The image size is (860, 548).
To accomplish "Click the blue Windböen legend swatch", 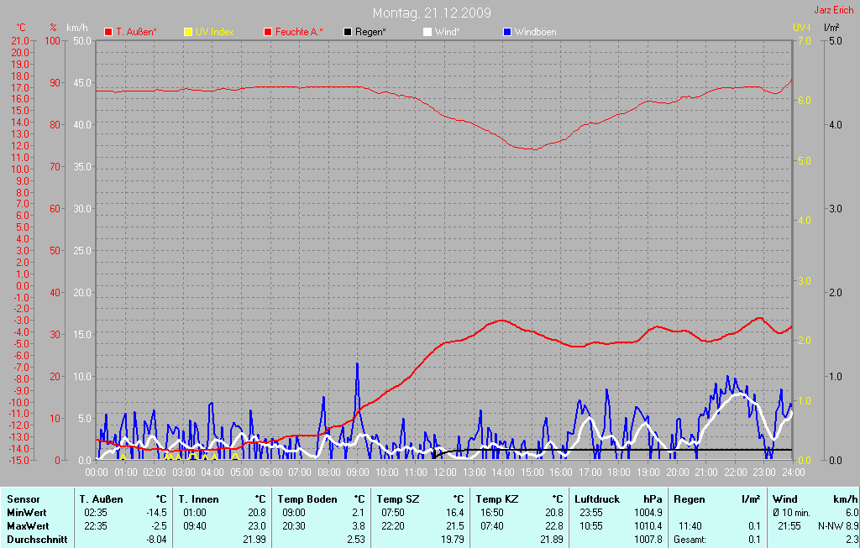I will pos(506,32).
